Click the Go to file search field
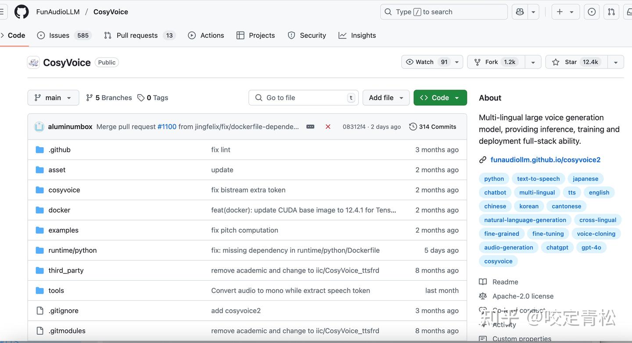The image size is (632, 343). coord(303,97)
